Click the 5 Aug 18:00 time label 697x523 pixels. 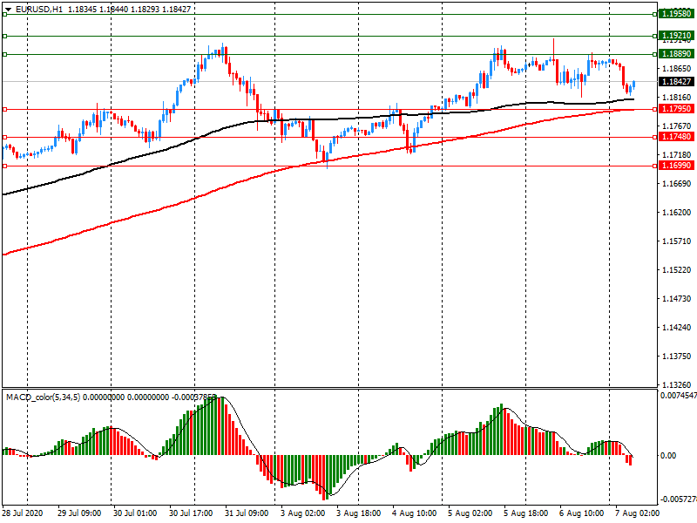(526, 513)
